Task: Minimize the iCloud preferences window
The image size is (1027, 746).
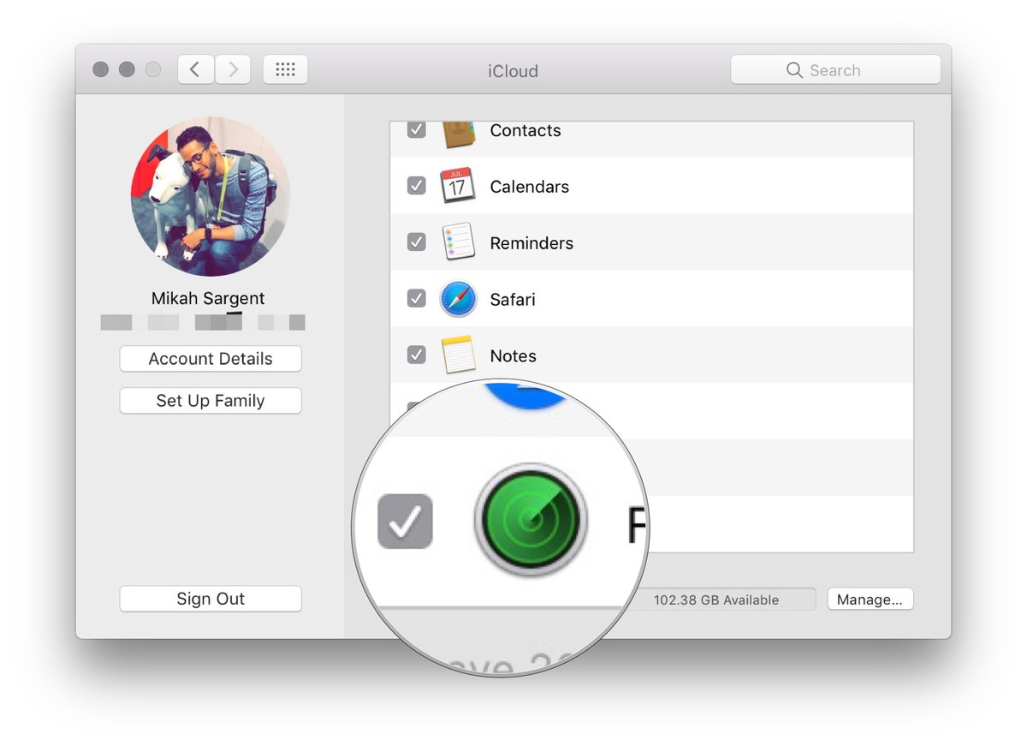Action: [127, 69]
